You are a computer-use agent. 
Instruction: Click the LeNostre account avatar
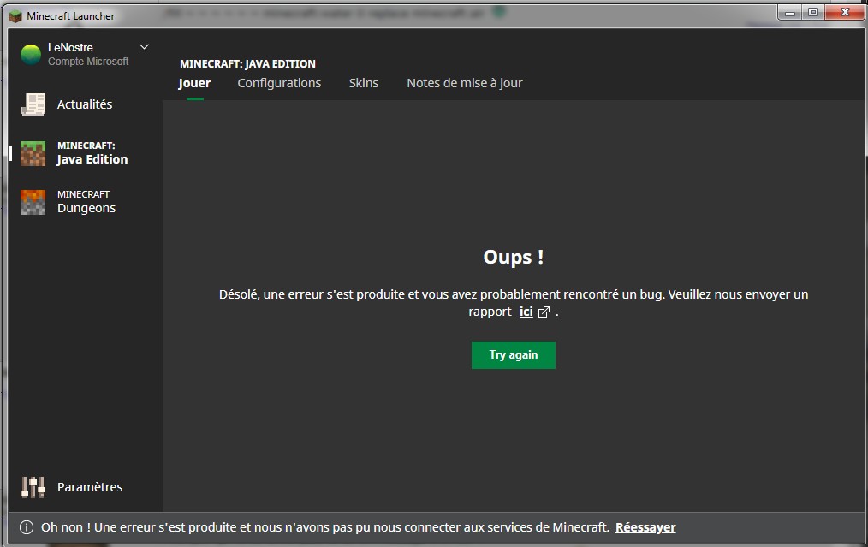pos(31,54)
